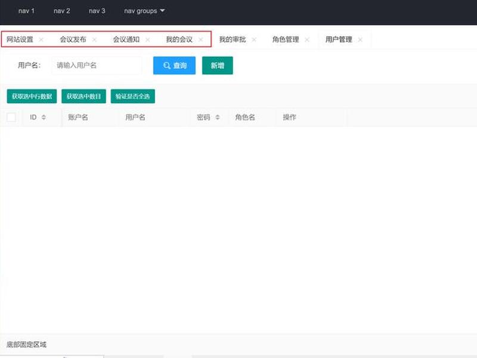Focus the 请输入用户名 input field
This screenshot has width=477, height=358.
click(x=97, y=65)
